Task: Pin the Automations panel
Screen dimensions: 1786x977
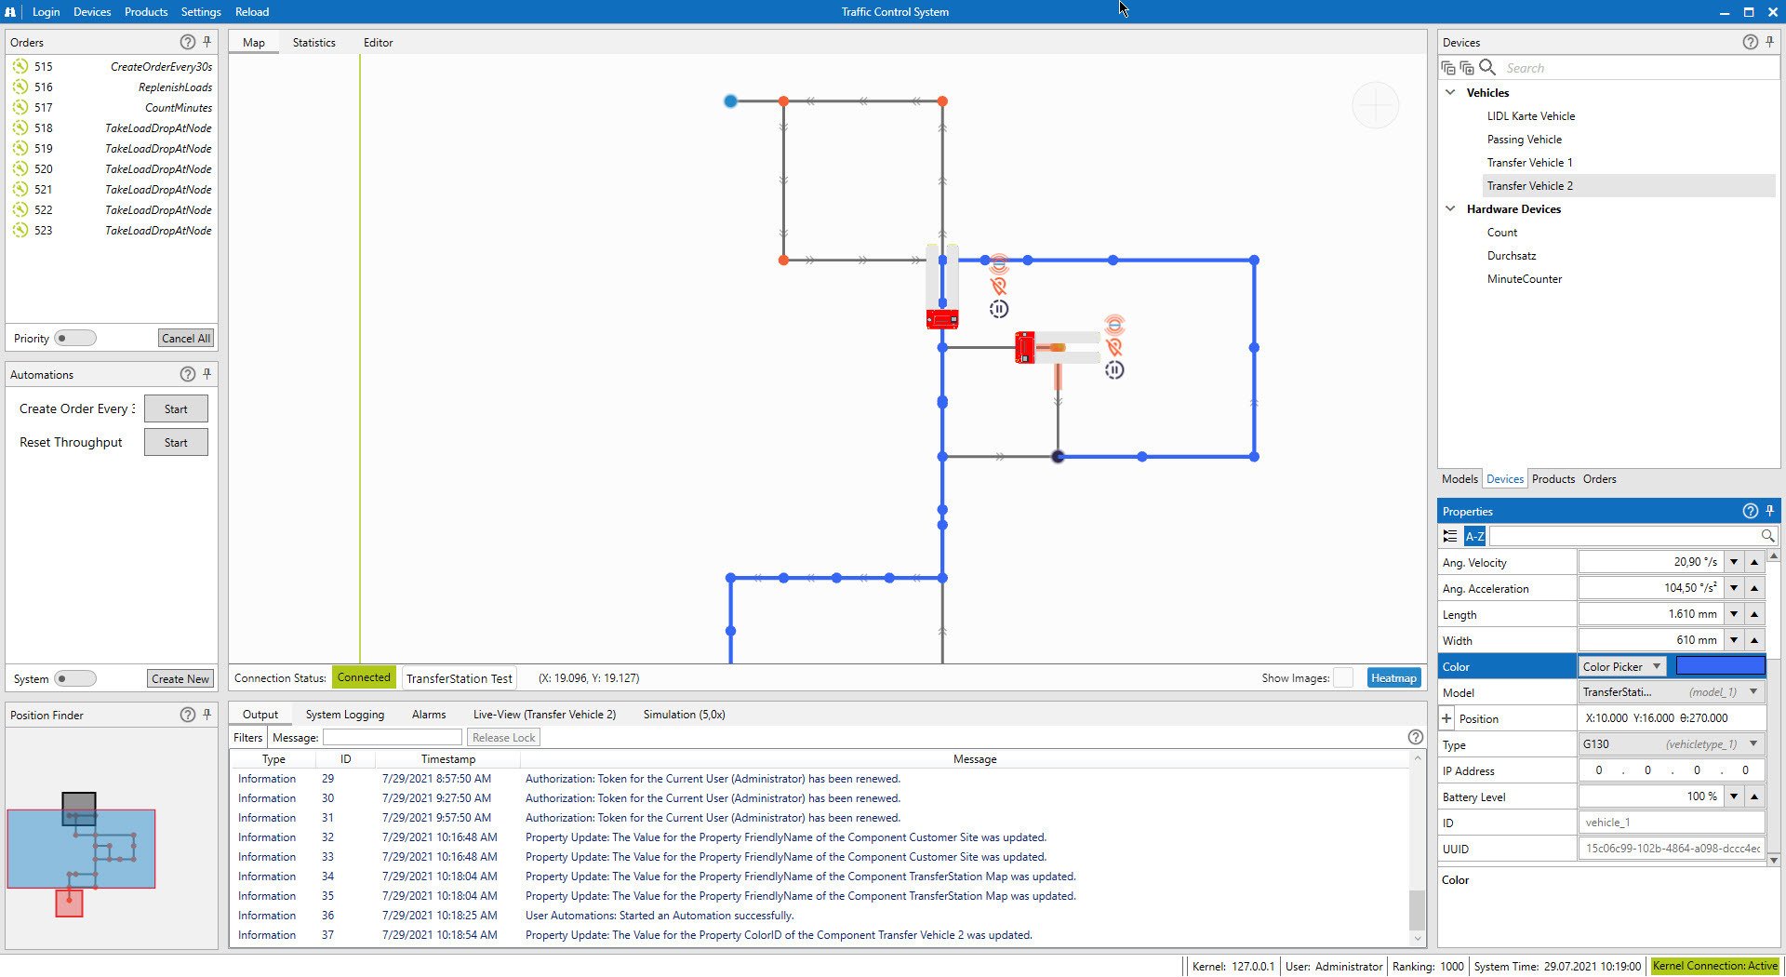Action: pos(207,374)
